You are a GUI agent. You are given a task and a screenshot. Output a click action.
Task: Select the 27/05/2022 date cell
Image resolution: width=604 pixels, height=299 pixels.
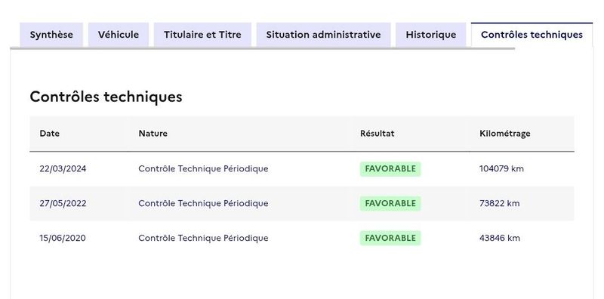tap(63, 203)
